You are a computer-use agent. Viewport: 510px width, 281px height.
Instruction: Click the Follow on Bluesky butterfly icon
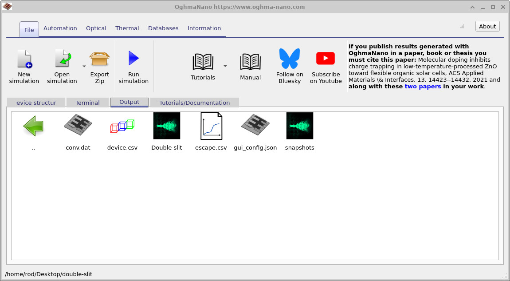[289, 59]
